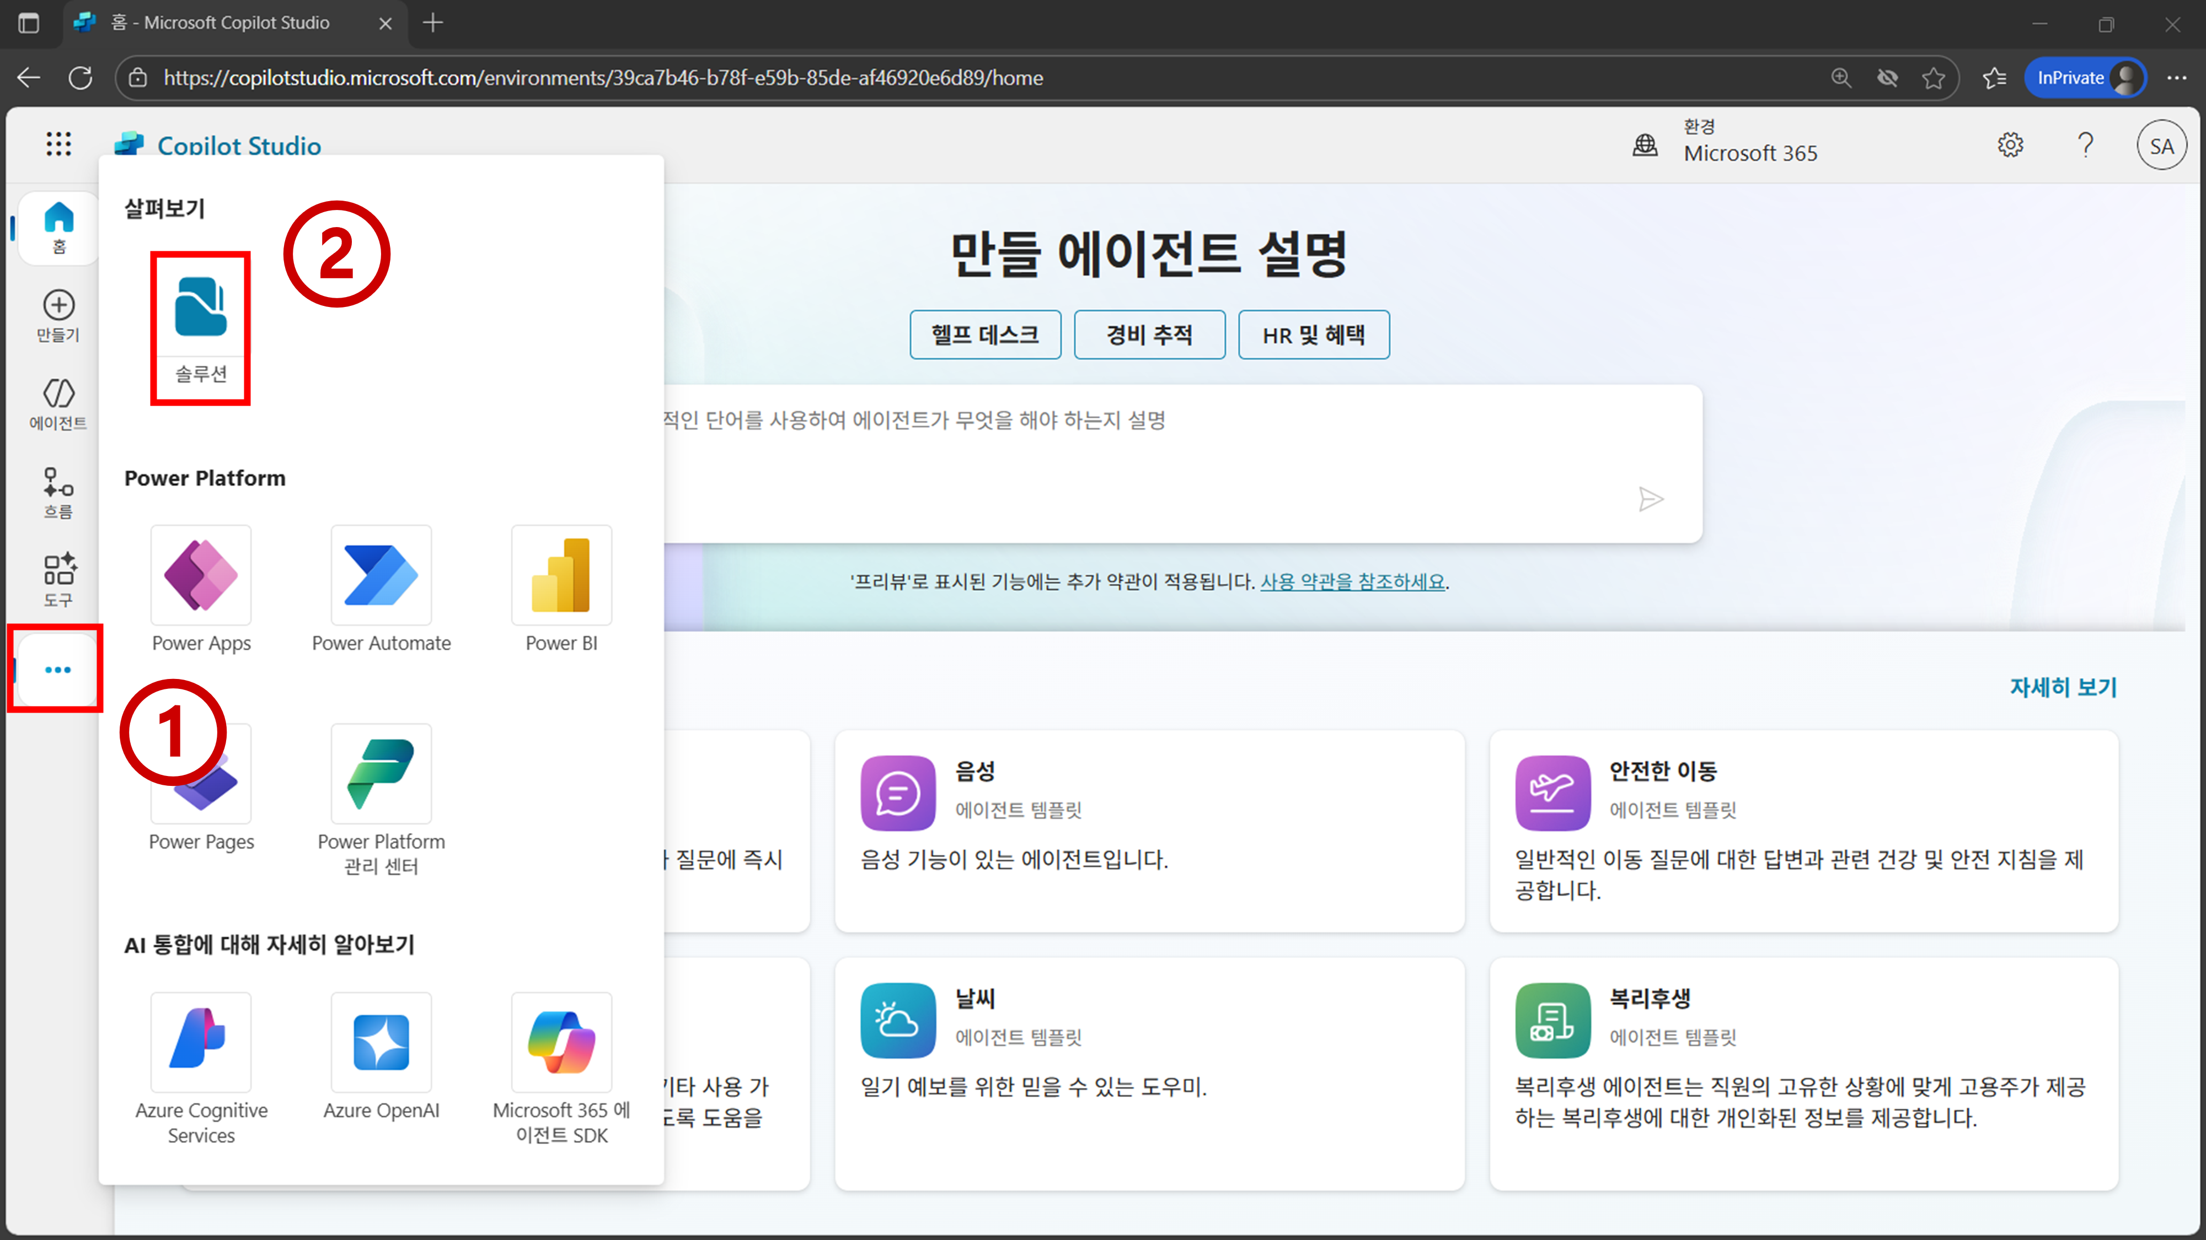Image resolution: width=2206 pixels, height=1240 pixels.
Task: Open the settings gear in header
Action: point(2010,144)
